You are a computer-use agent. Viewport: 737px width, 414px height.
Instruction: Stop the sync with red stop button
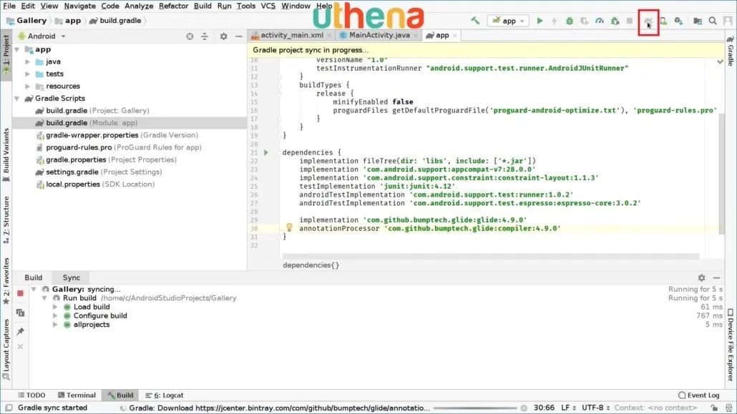tap(20, 293)
